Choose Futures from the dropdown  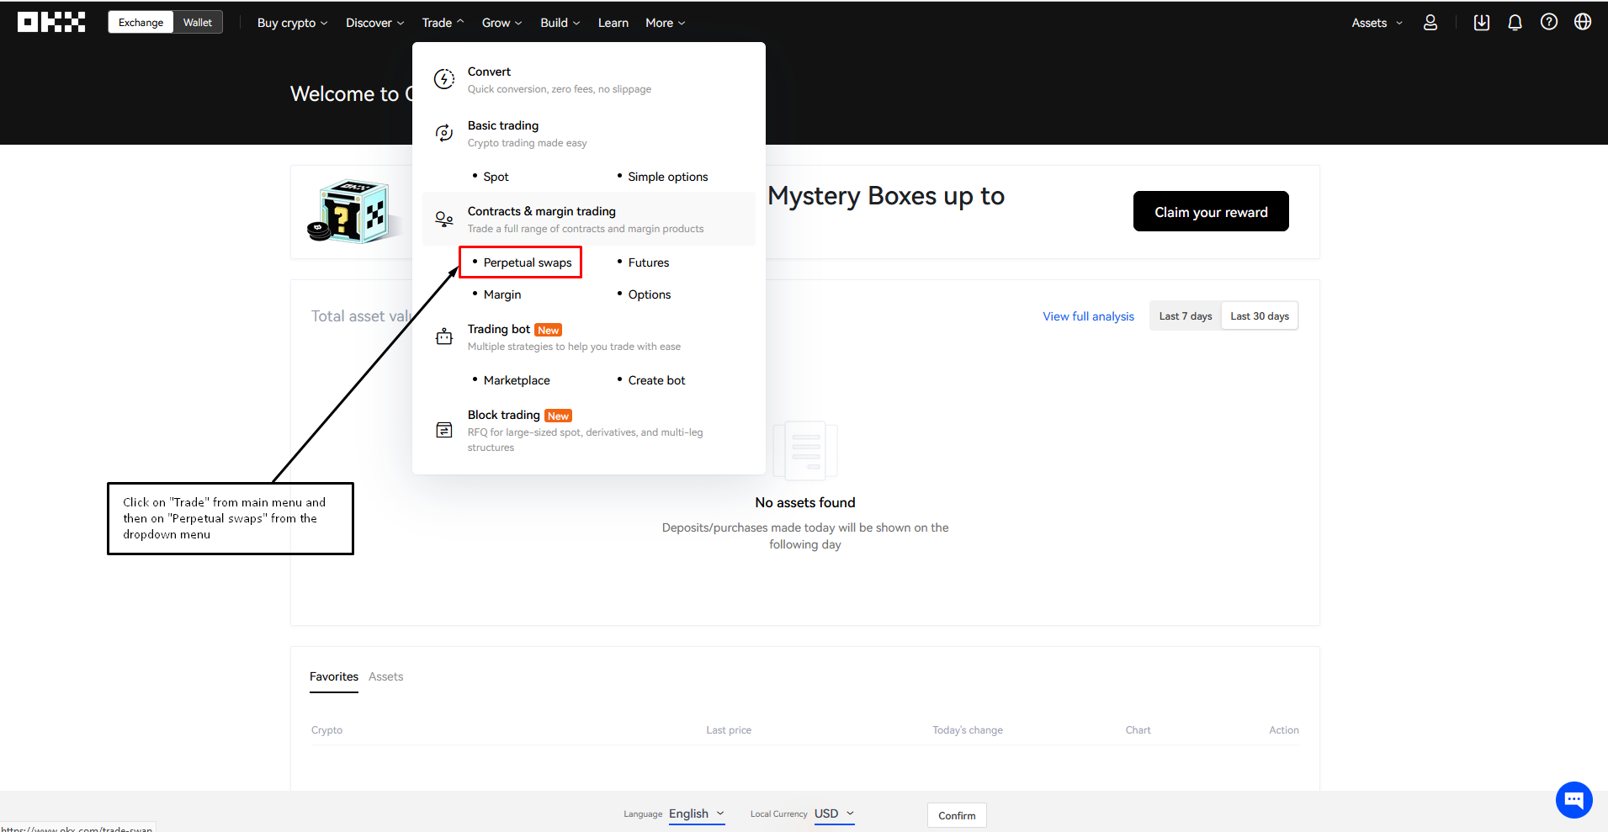649,262
